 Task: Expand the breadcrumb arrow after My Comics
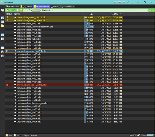click(x=53, y=10)
